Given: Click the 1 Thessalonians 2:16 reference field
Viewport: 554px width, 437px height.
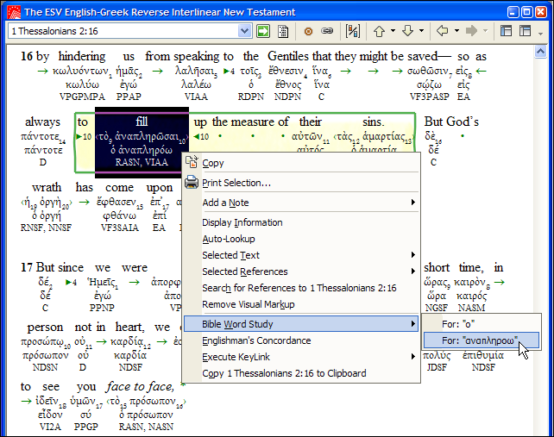Looking at the screenshot, I should 121,31.
